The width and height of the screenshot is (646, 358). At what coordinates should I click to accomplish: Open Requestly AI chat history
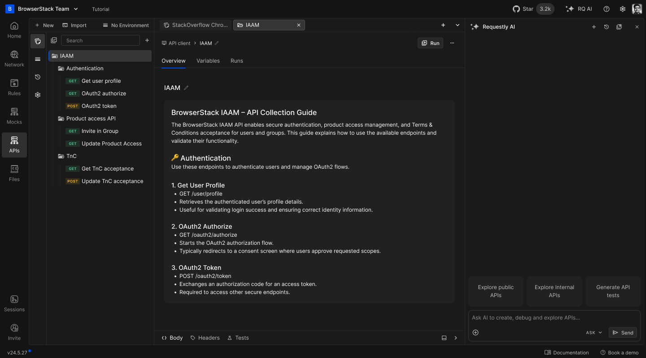click(607, 27)
